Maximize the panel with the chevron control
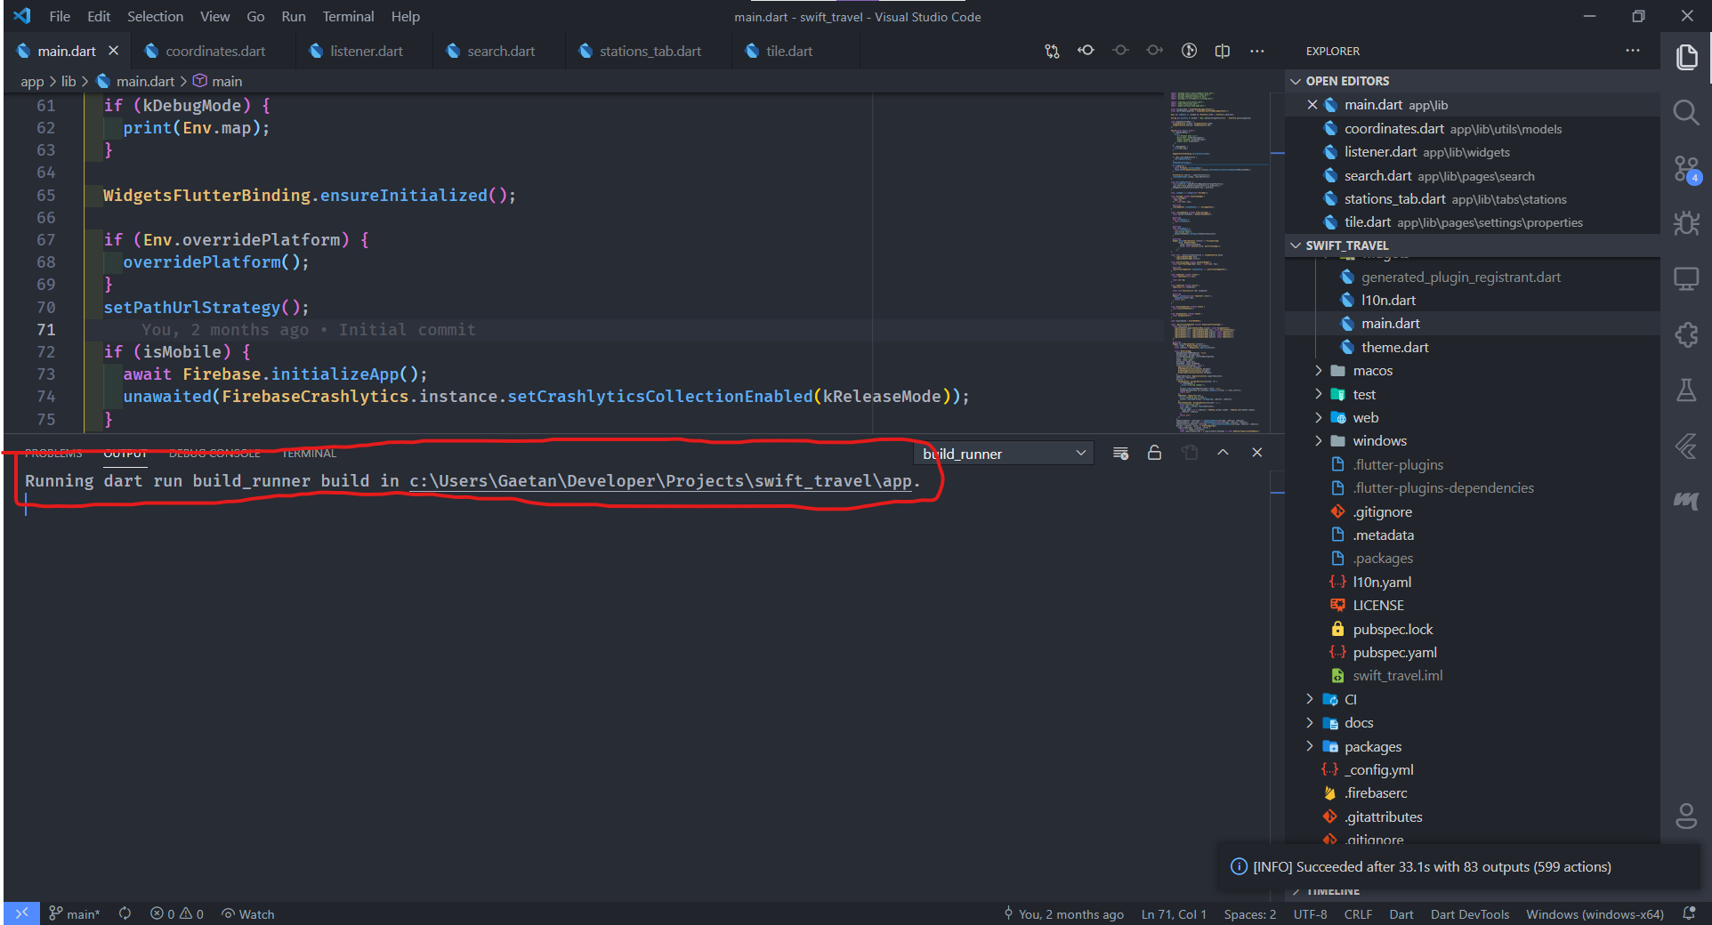Image resolution: width=1712 pixels, height=925 pixels. coord(1223,453)
